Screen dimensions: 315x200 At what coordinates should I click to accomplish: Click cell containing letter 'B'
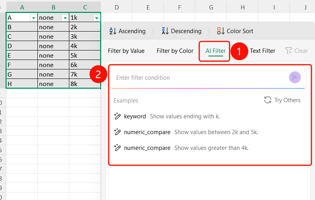[22, 27]
